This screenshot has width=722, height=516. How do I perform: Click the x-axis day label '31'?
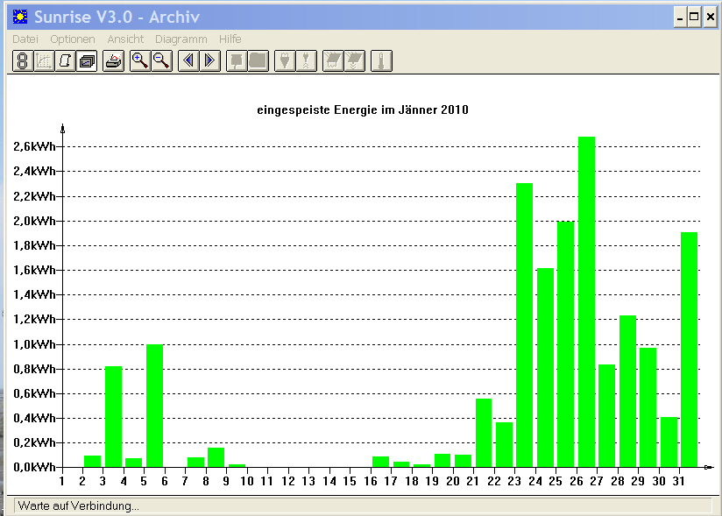pos(679,481)
